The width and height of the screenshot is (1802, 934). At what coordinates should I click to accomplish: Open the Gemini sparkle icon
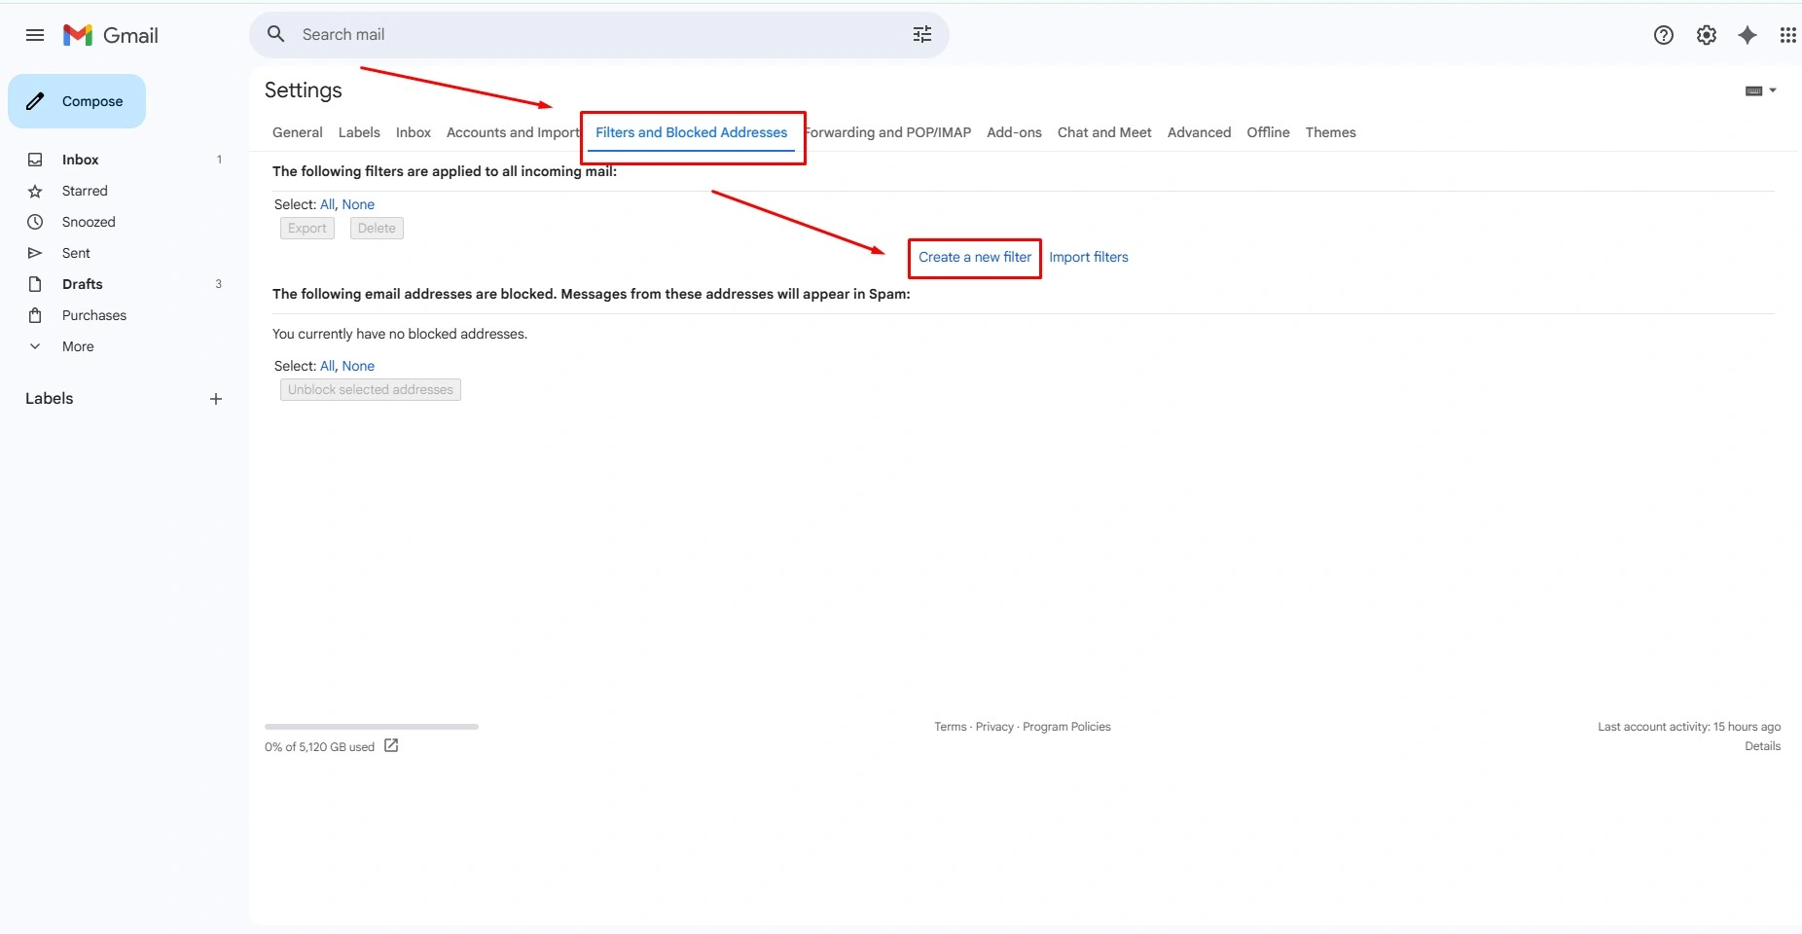point(1748,35)
